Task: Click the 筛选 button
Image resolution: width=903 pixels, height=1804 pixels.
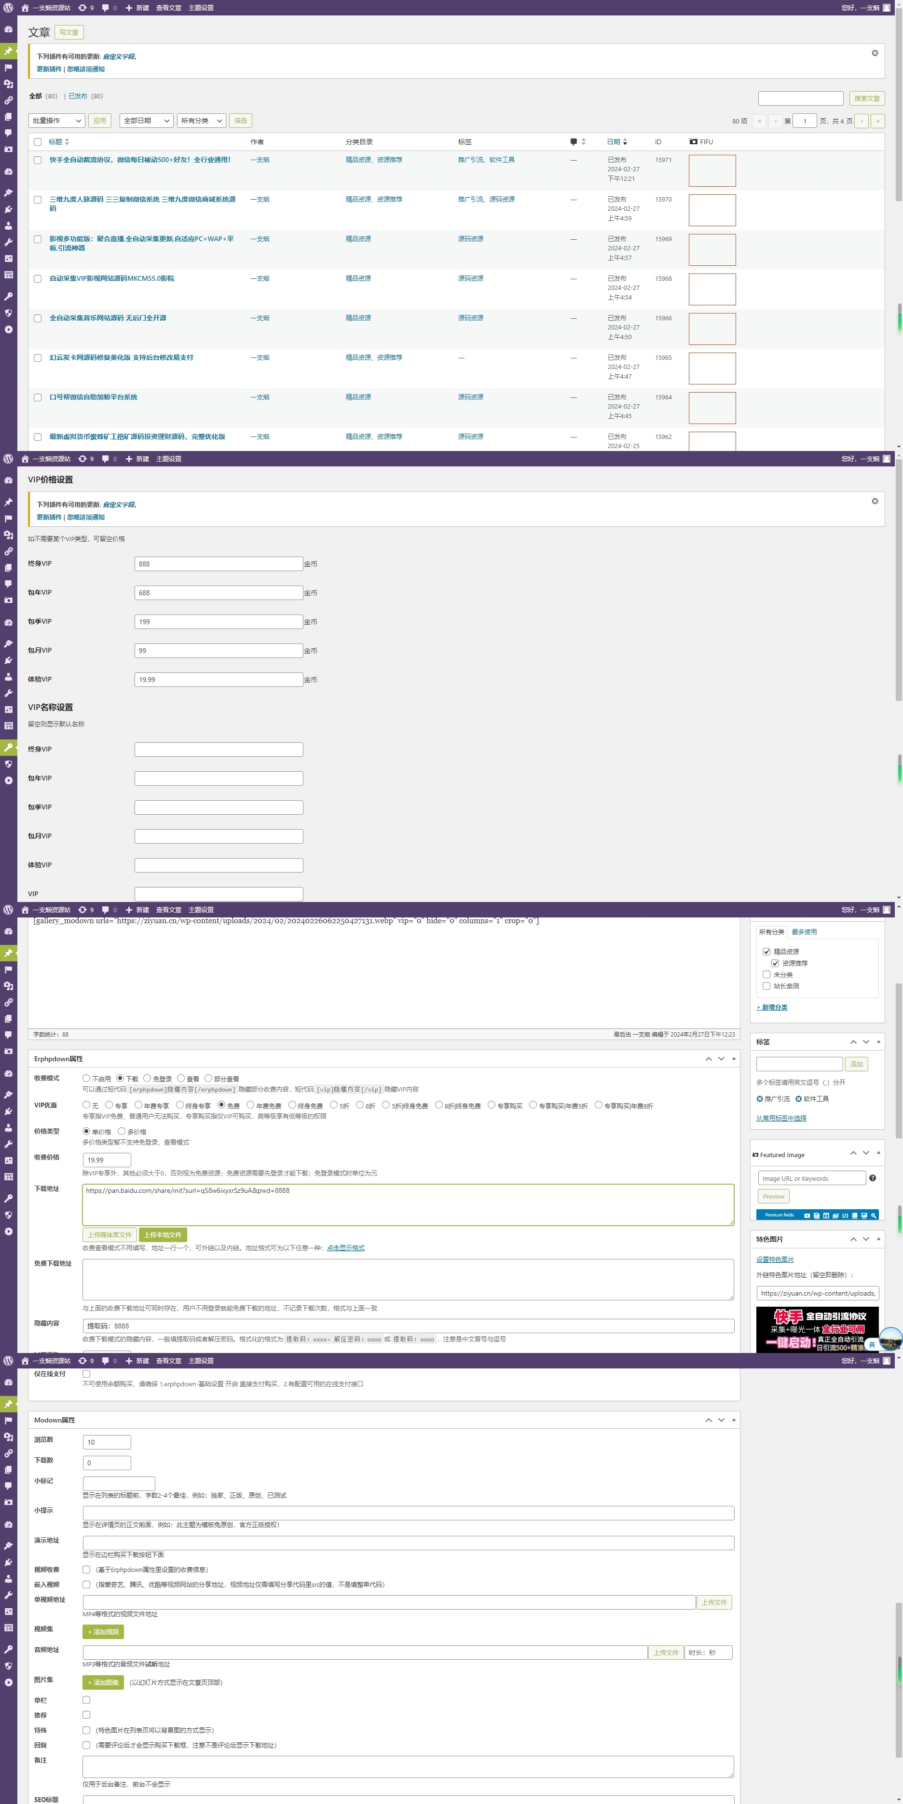Action: click(240, 121)
